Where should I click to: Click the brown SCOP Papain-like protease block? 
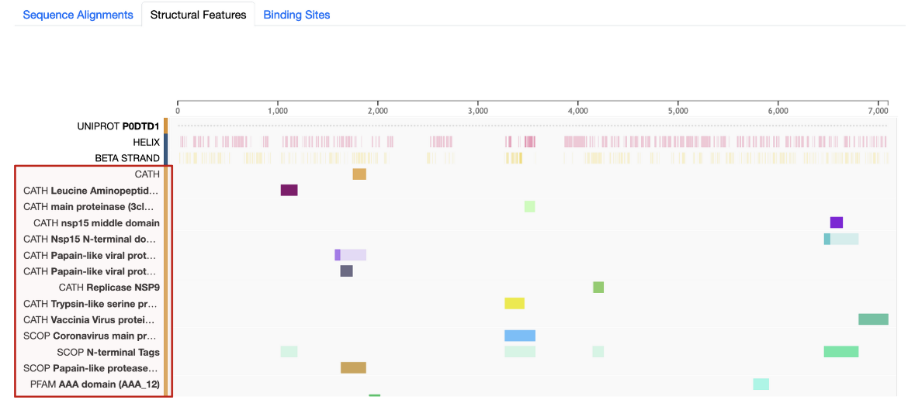coord(353,367)
